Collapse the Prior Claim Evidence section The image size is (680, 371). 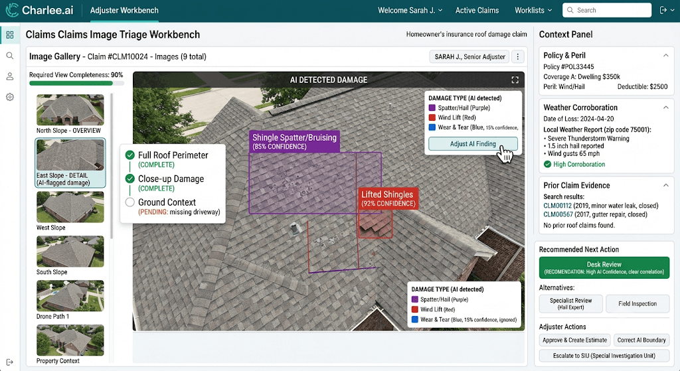click(665, 185)
